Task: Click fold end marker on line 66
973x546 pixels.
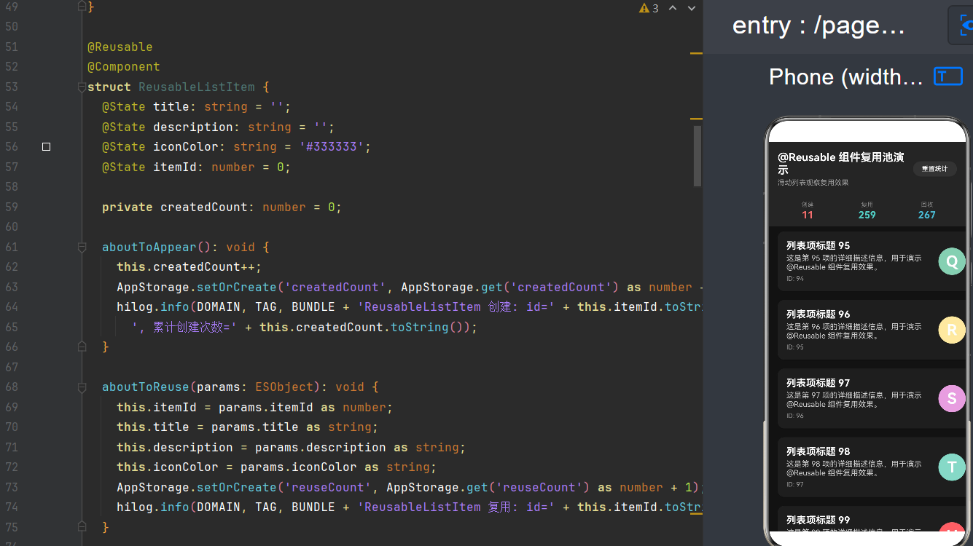Action: click(x=82, y=347)
